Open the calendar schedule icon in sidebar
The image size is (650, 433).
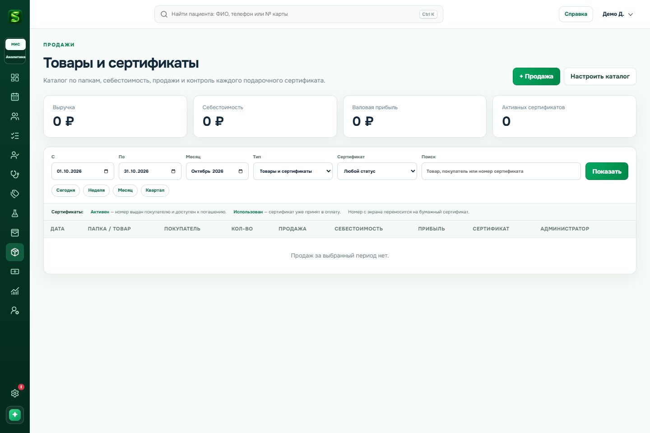[15, 97]
